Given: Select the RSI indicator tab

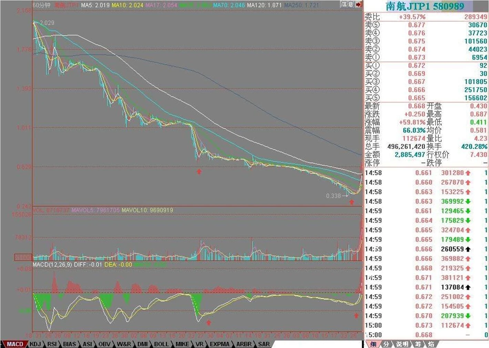Looking at the screenshot, I should tap(52, 344).
